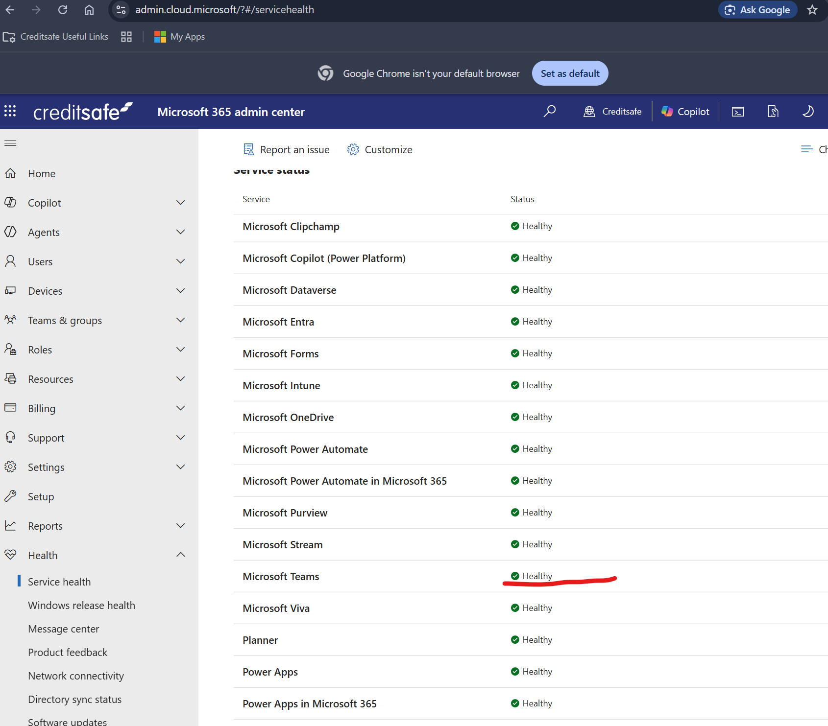Click the Report an issue icon
This screenshot has width=828, height=726.
[x=249, y=149]
